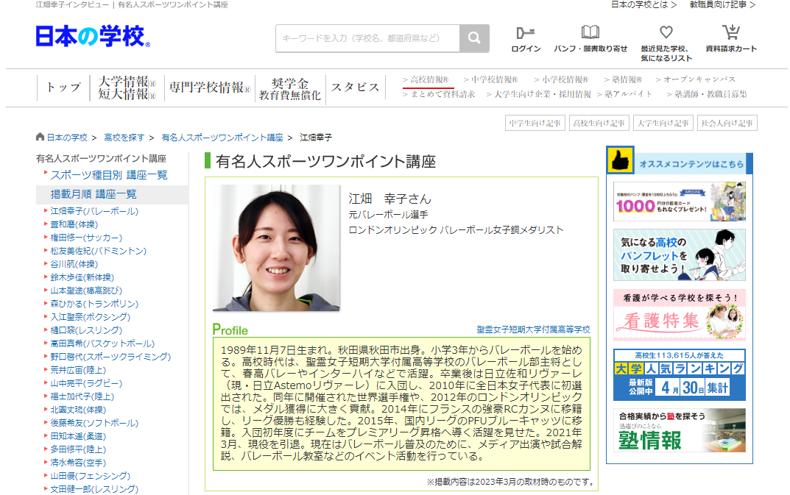Open 大学情報 短大情報 menu

(x=127, y=88)
